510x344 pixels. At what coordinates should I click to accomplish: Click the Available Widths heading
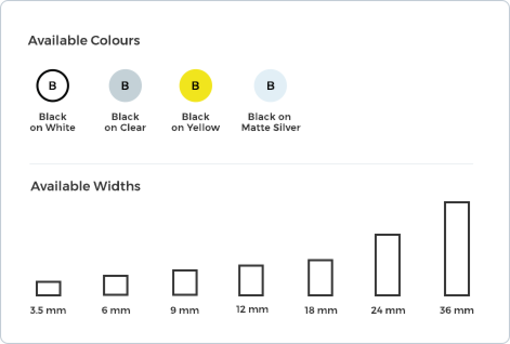(x=86, y=186)
